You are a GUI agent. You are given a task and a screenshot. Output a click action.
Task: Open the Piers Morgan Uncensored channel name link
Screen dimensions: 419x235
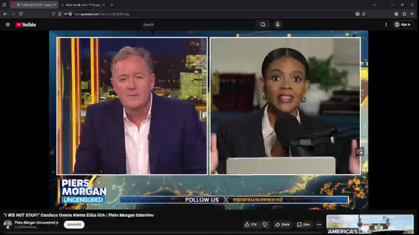click(x=35, y=223)
